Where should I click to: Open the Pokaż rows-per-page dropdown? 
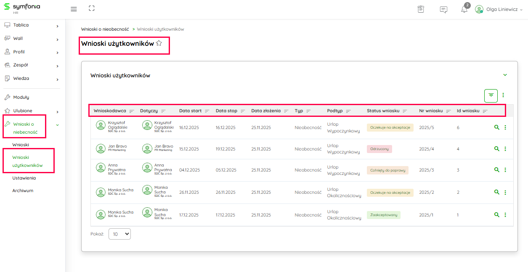tap(119, 234)
